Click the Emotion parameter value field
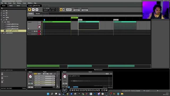The width and height of the screenshot is (170, 96). (76, 10)
